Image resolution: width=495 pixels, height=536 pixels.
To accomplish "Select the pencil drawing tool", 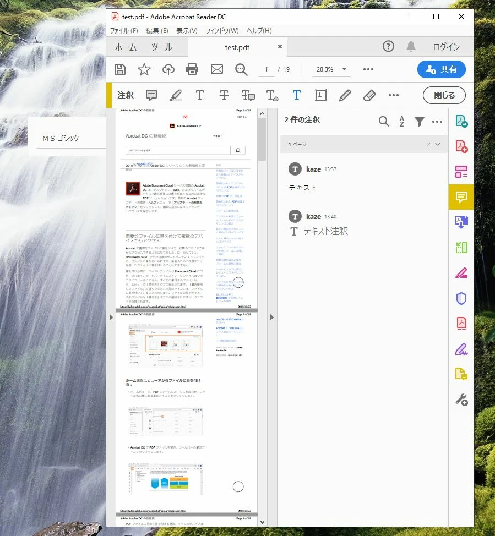I will pyautogui.click(x=345, y=95).
